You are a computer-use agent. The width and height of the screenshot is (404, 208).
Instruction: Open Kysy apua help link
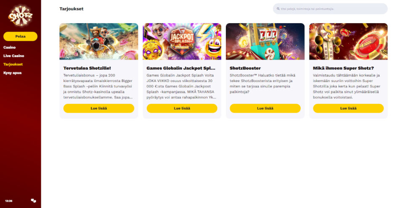[x=12, y=73]
